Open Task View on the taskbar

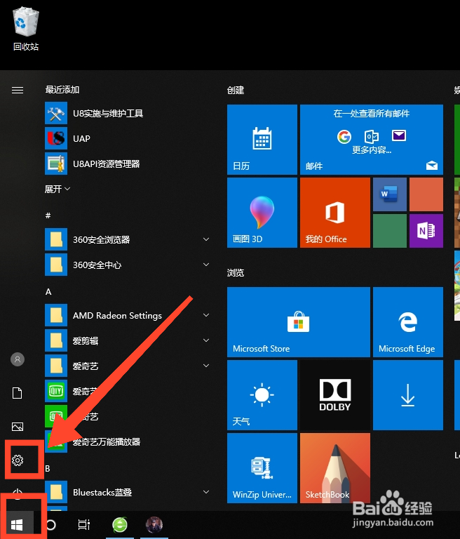tap(84, 524)
